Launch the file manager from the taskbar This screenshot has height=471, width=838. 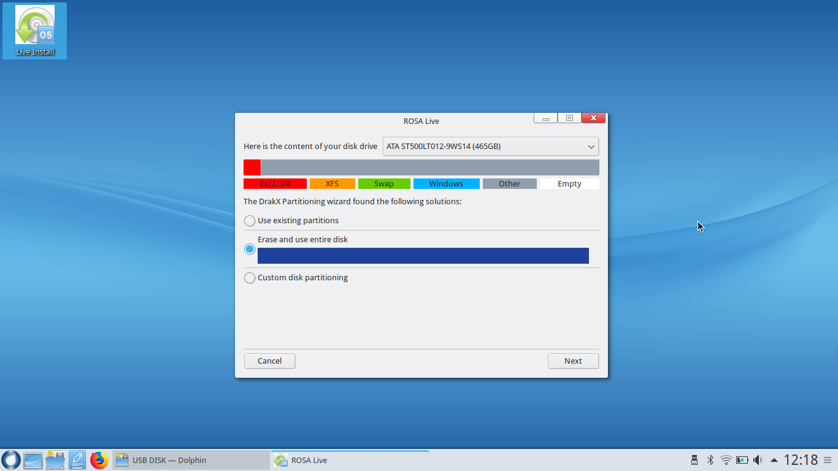coord(55,460)
